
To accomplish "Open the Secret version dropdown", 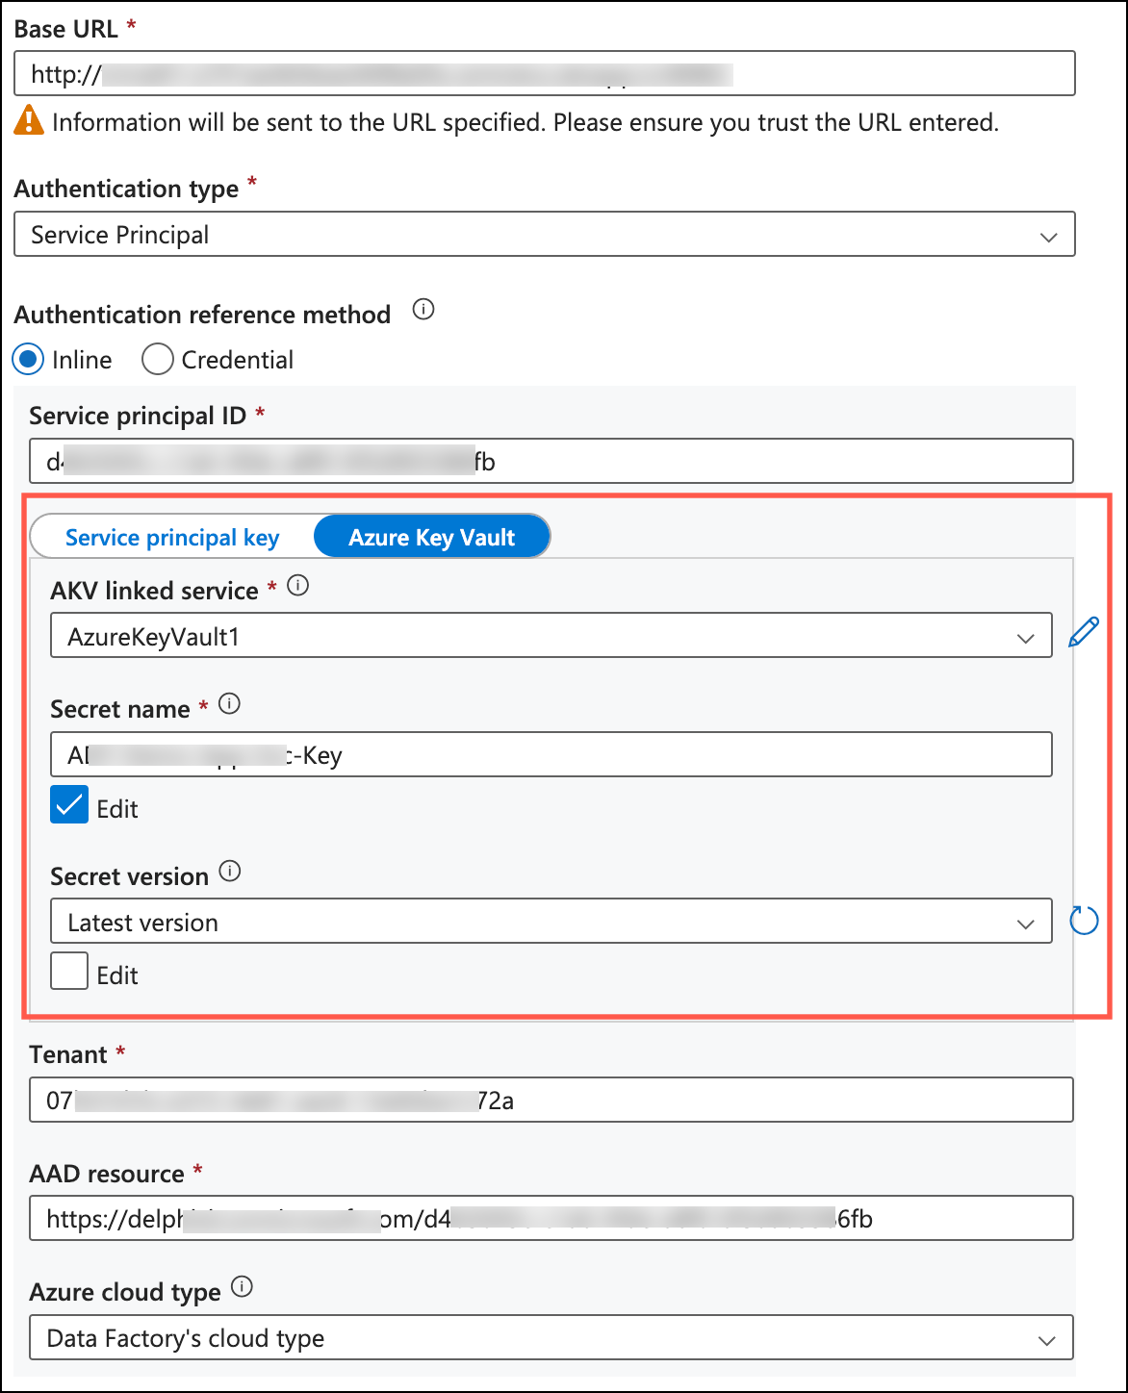I will [x=551, y=923].
